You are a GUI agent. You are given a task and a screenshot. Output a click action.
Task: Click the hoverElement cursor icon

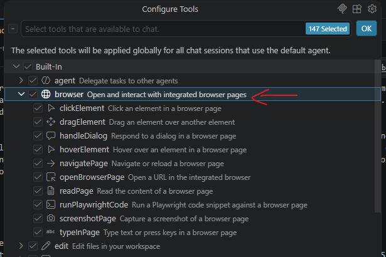pos(51,149)
